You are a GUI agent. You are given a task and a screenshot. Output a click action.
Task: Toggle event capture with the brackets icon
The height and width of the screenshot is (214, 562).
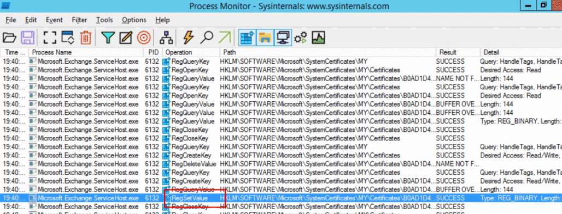pos(50,37)
